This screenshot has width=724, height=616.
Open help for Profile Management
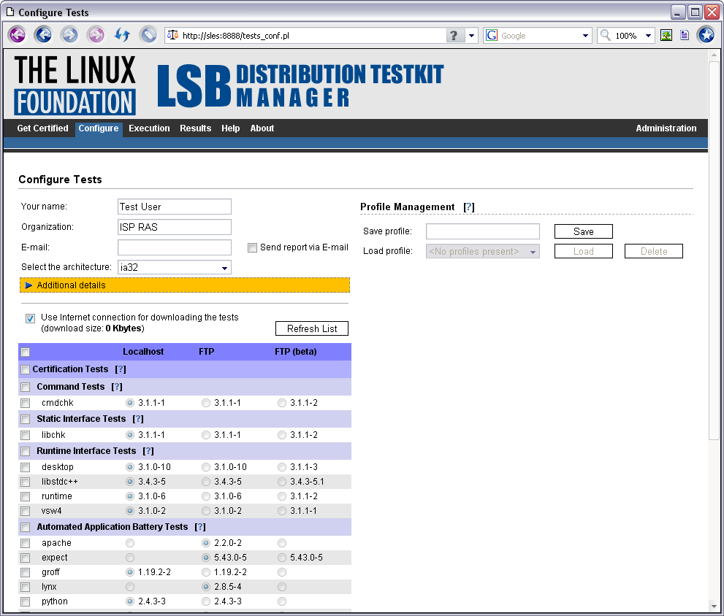point(468,207)
